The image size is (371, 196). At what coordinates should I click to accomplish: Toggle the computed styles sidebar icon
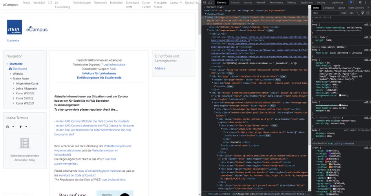click(x=367, y=13)
